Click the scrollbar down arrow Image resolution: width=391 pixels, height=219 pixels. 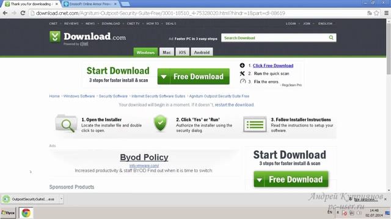pyautogui.click(x=389, y=190)
